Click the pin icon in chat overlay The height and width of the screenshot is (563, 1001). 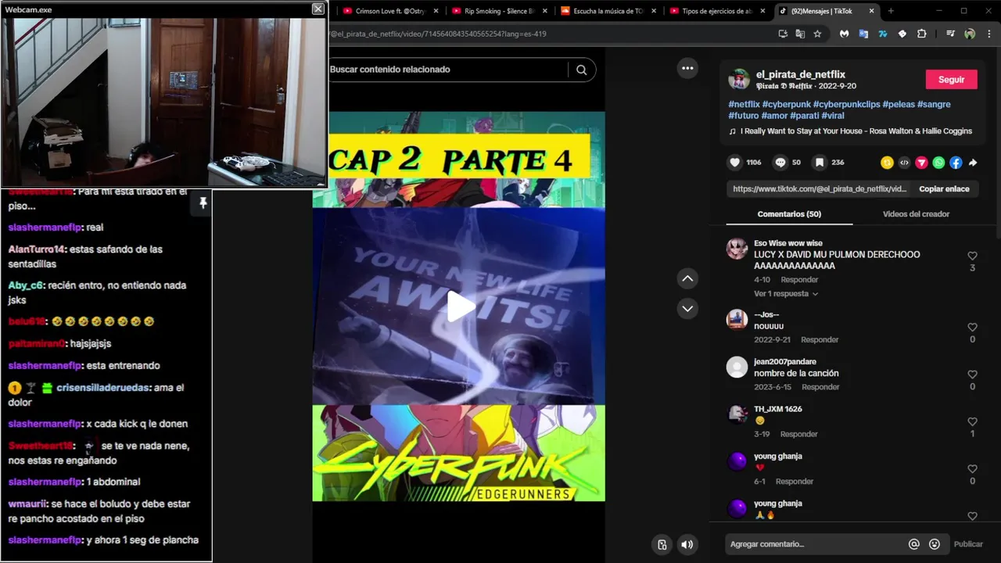[203, 203]
